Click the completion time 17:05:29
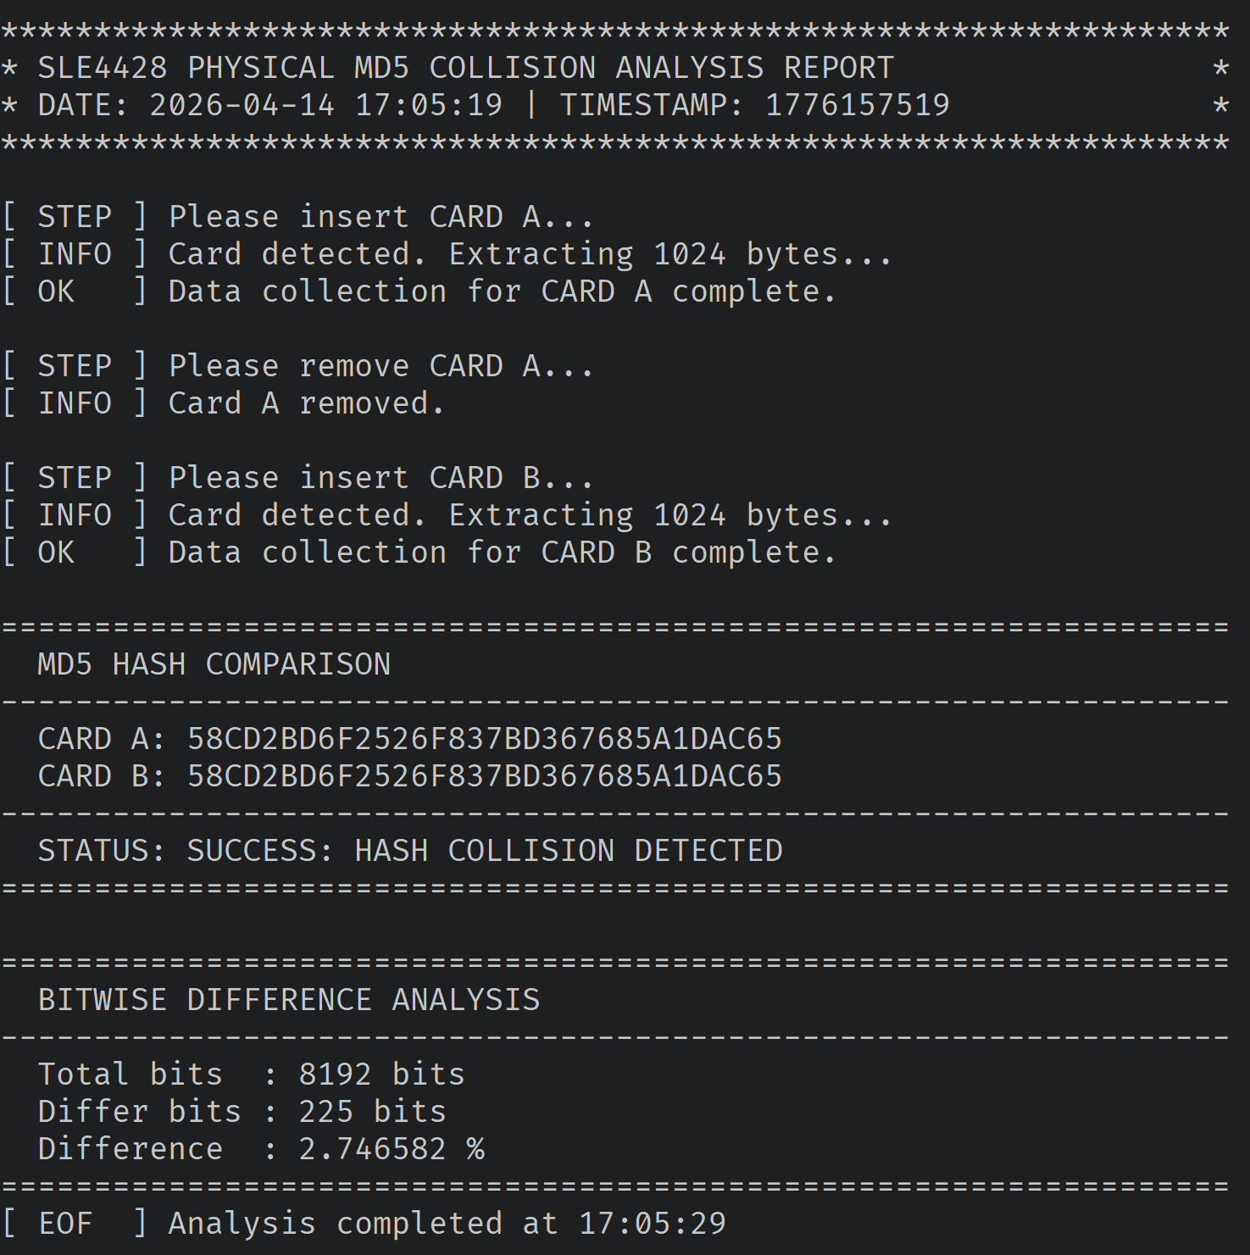Screen dimensions: 1250x1255 click(x=652, y=1224)
